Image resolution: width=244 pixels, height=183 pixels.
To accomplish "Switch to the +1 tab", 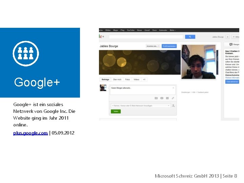I will click(x=144, y=80).
